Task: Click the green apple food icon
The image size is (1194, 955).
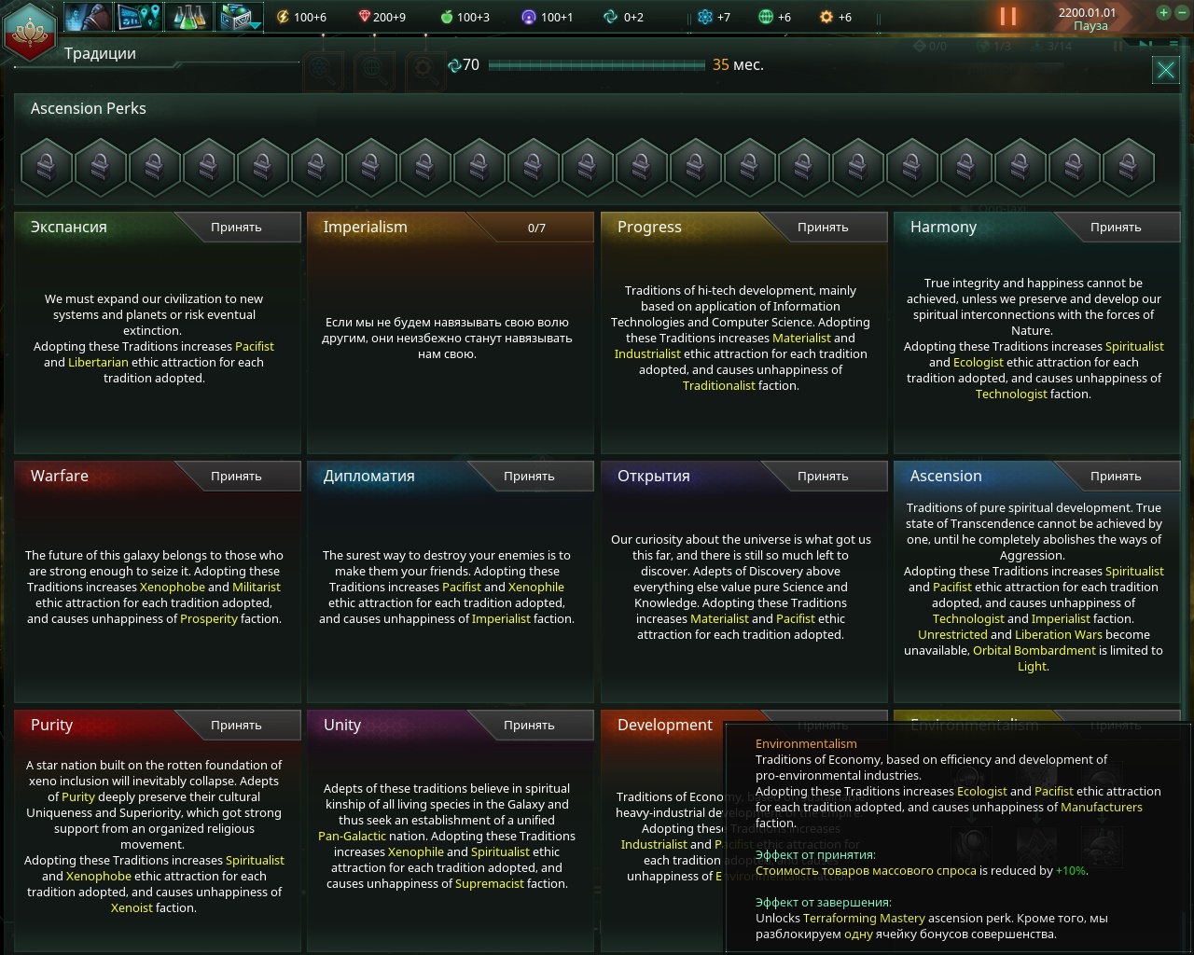Action: pos(446,17)
